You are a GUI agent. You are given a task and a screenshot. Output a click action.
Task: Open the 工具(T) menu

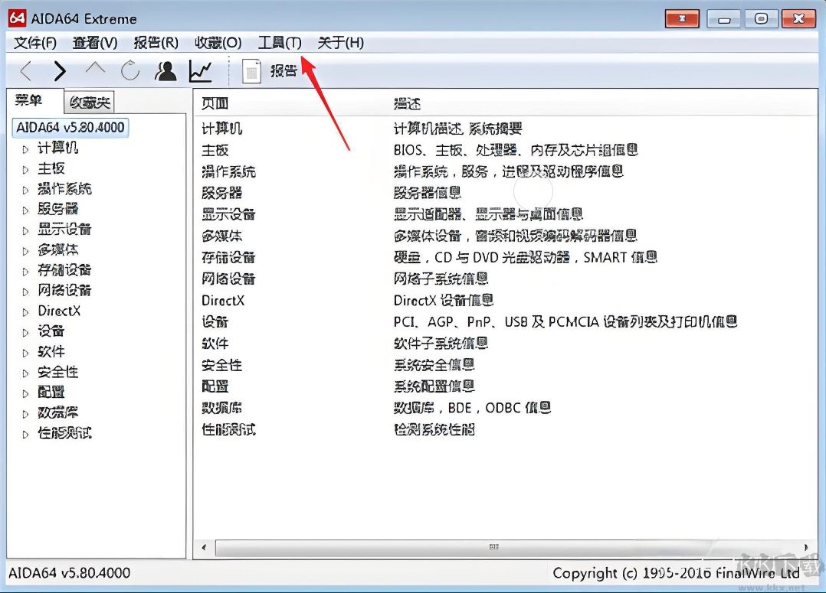coord(278,43)
